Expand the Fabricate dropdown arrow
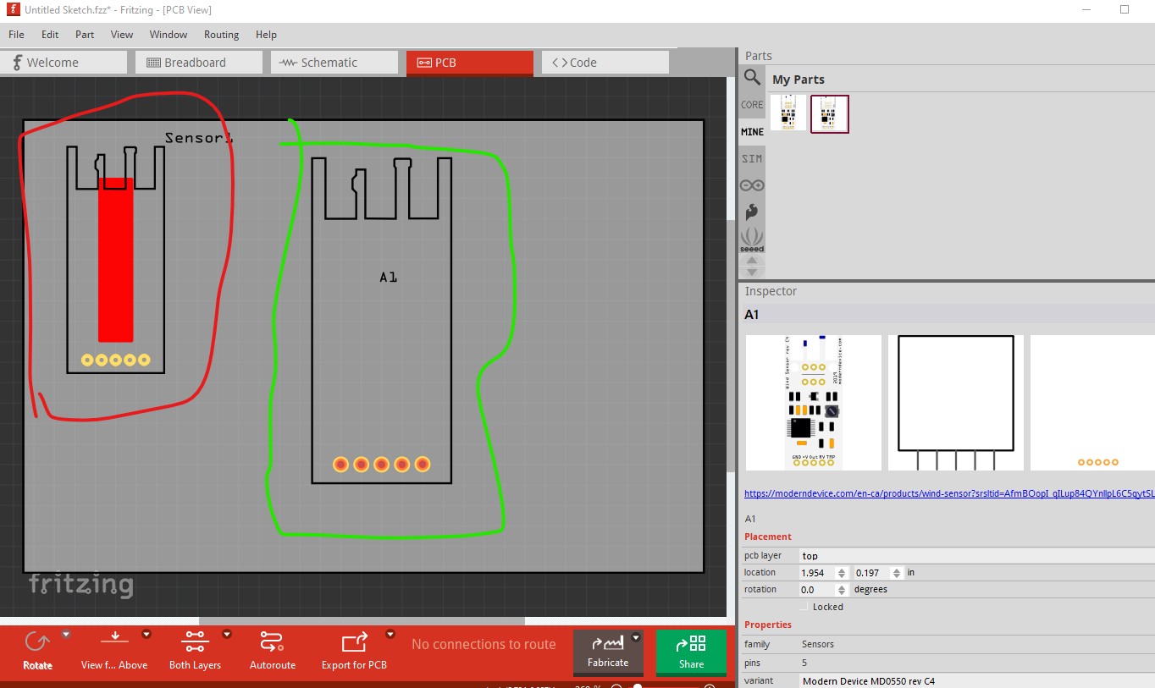1155x688 pixels. coord(636,637)
